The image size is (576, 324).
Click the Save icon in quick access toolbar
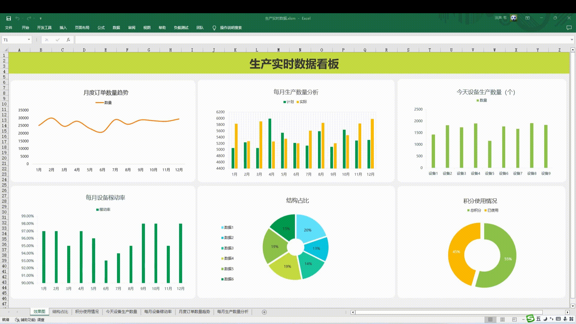(9, 18)
